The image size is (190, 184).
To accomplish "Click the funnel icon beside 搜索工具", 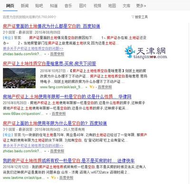I will (x=133, y=17).
